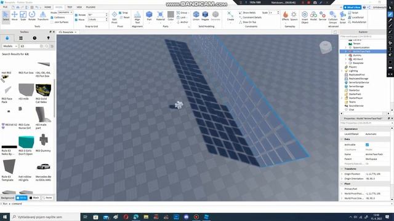
Task: Open the Align Tool
Action: [137, 18]
